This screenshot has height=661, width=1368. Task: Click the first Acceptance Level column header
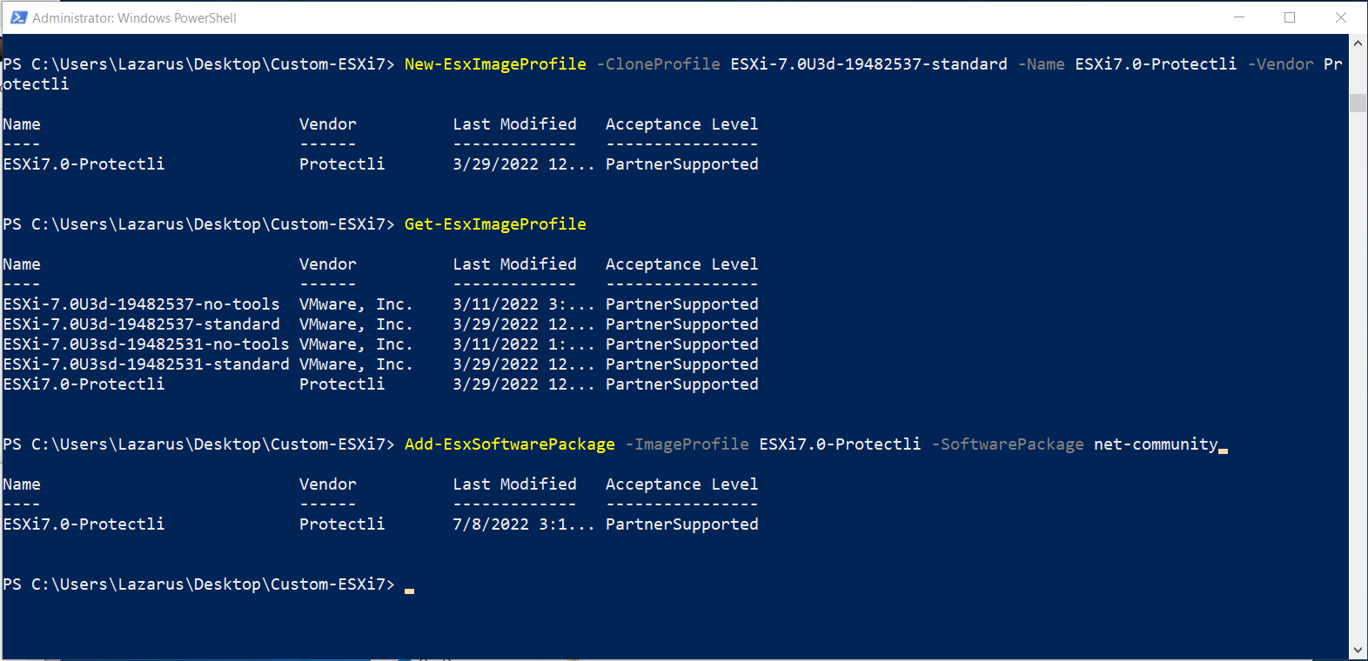coord(681,124)
